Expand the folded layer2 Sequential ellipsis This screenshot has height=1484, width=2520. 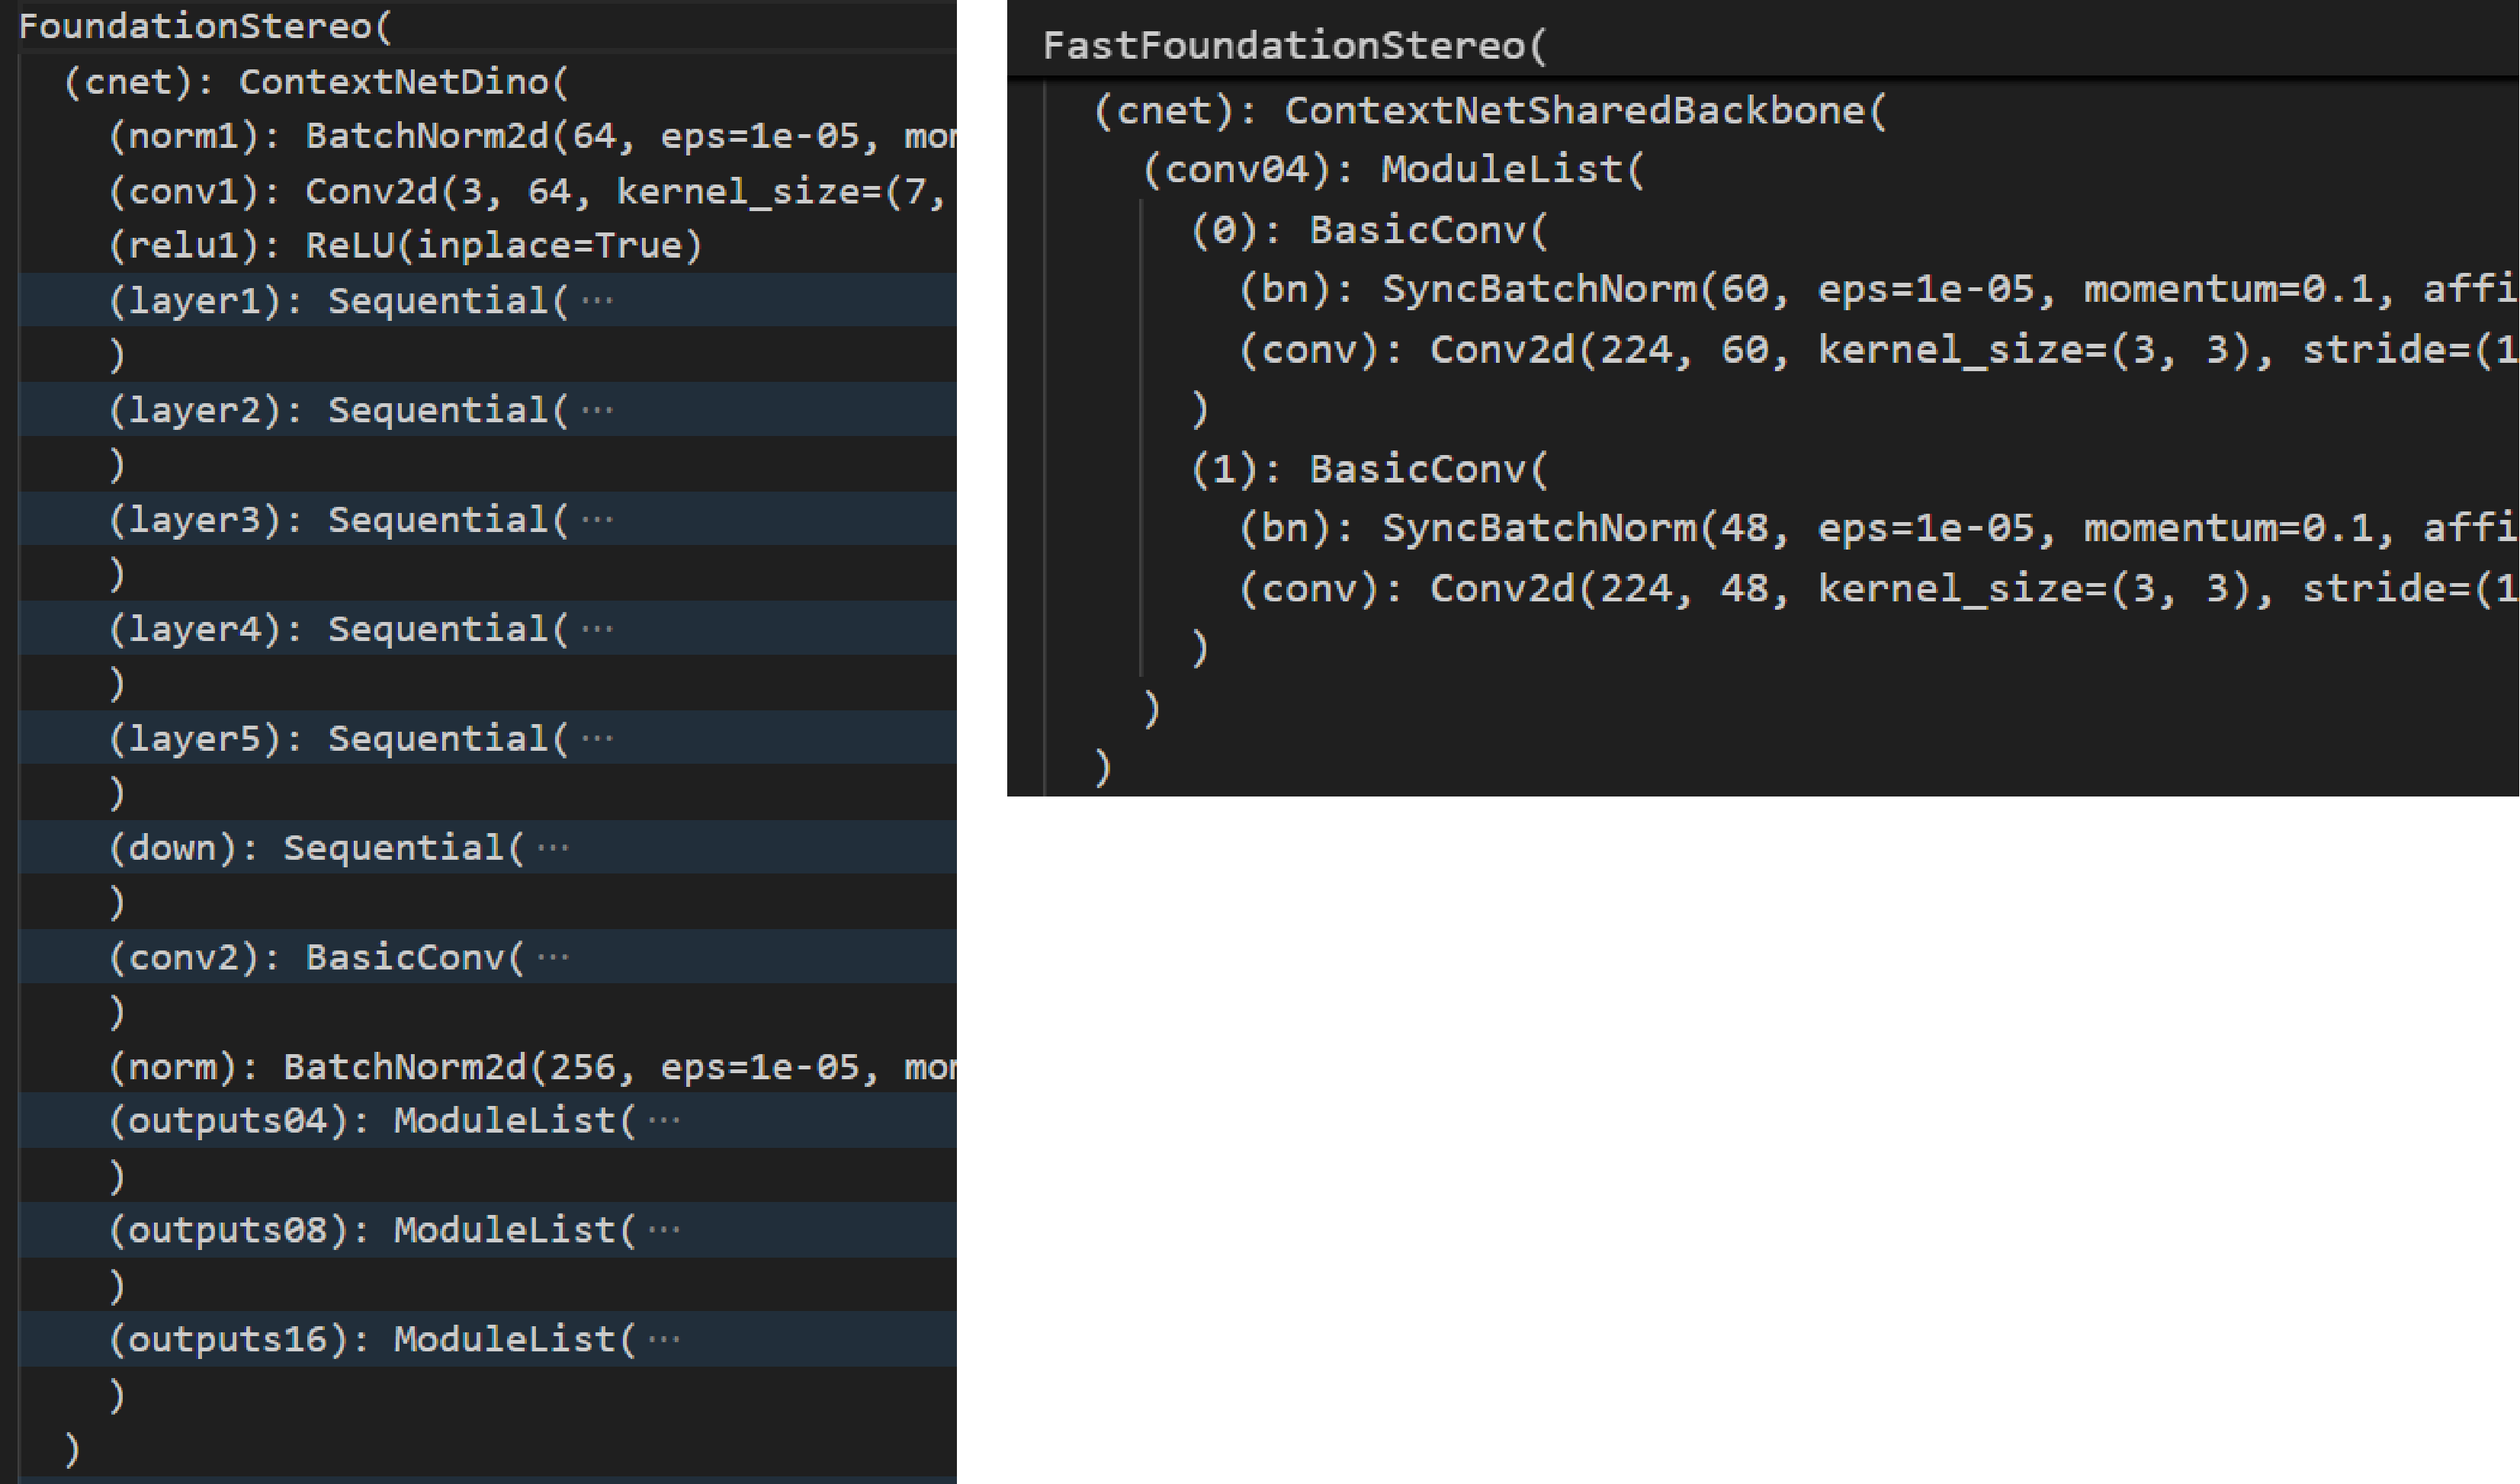click(597, 410)
